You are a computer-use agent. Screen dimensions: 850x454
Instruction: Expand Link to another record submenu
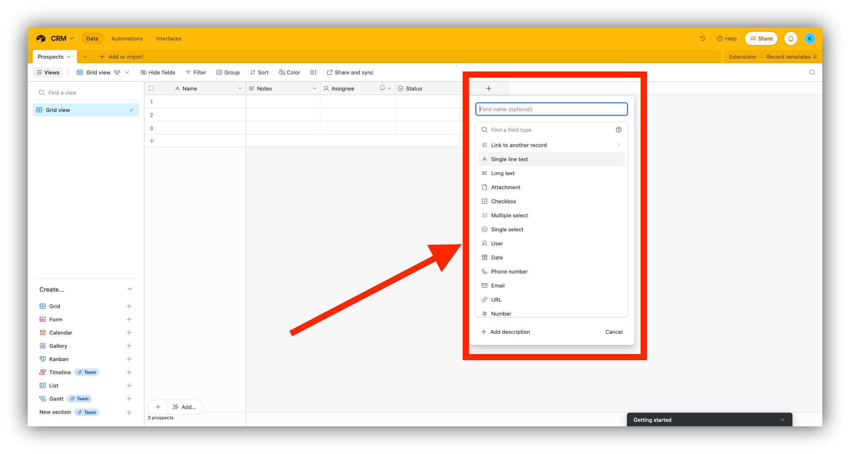[x=618, y=145]
